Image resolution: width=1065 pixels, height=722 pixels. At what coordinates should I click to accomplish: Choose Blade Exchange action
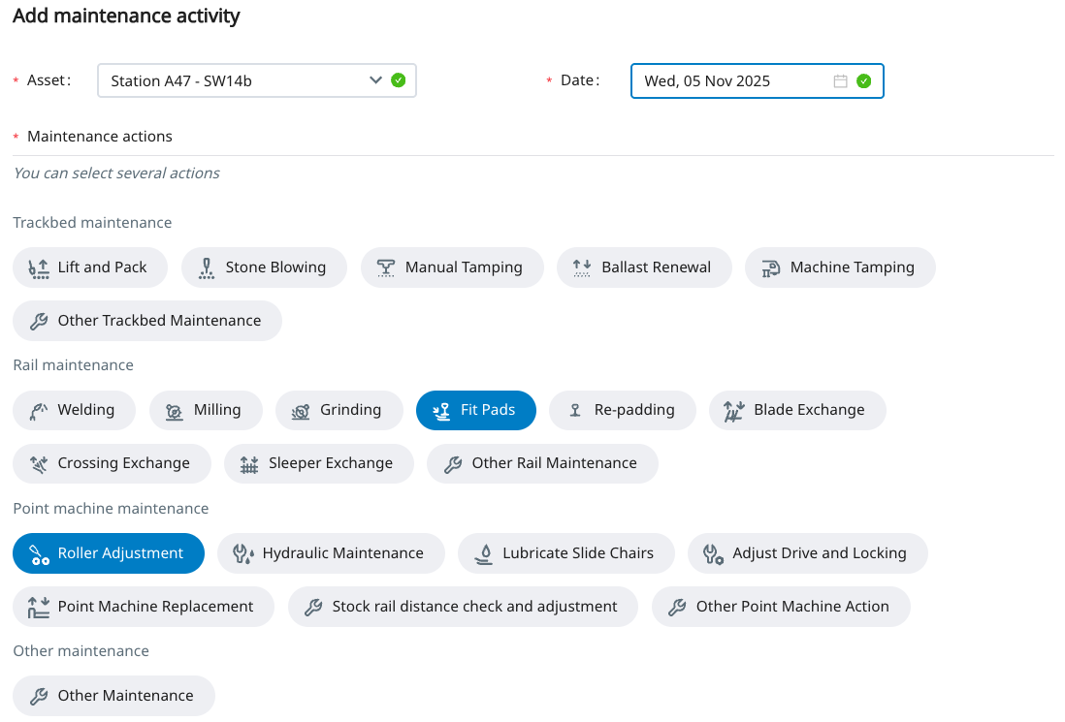coord(797,410)
